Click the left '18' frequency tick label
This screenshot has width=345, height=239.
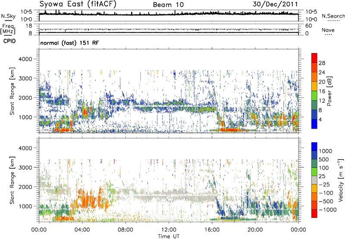[29, 26]
